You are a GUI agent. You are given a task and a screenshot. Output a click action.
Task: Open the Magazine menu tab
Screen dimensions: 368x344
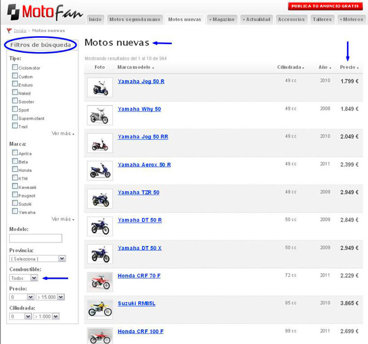coord(222,20)
